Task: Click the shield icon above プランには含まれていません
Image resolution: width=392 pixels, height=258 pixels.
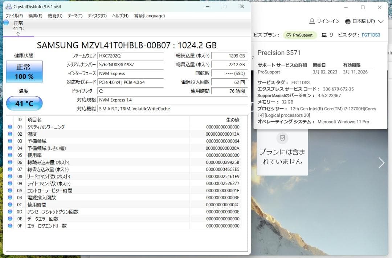Action: 282,138
